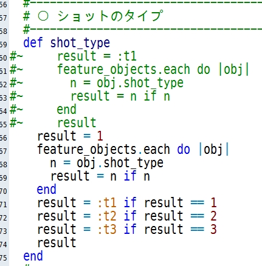The height and width of the screenshot is (266, 262).
Task: Click the dashed comment line below the ショットのタイプ heading
Action: [143, 30]
